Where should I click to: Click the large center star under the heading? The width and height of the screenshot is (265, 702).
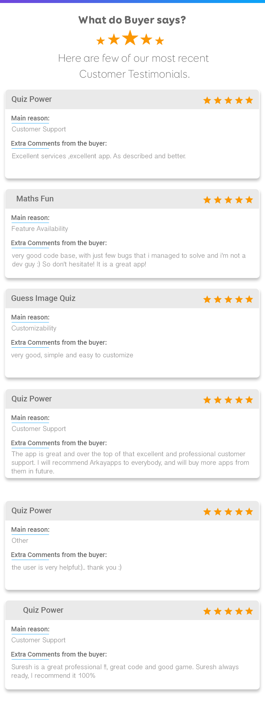click(130, 37)
